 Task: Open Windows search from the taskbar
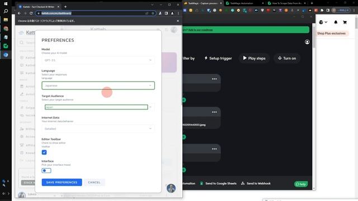[6, 11]
